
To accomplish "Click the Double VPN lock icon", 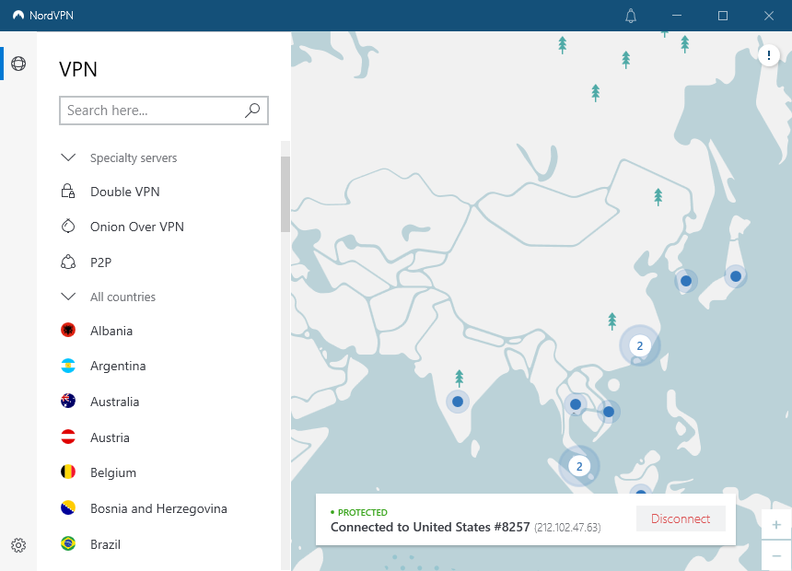I will 68,192.
